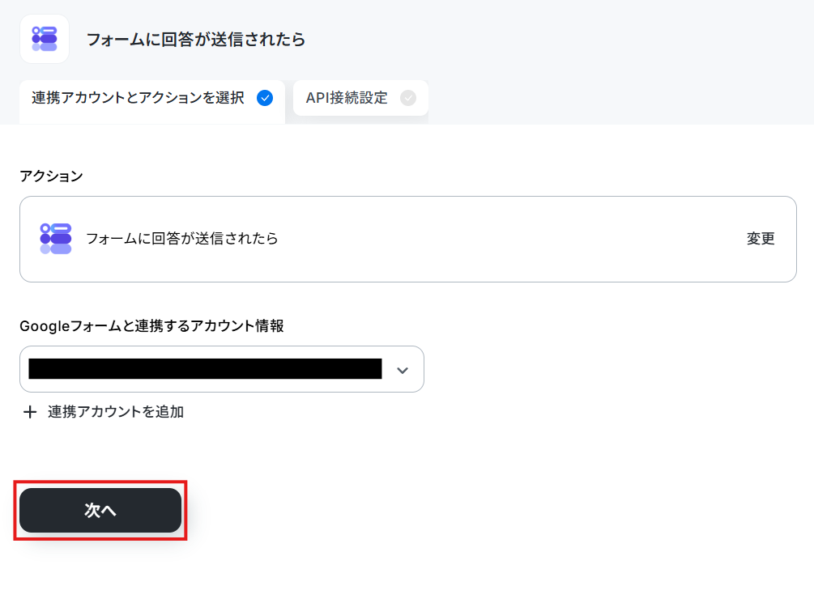Image resolution: width=814 pixels, height=603 pixels.
Task: Click the blue checkmark on the account selection tab
Action: [265, 98]
